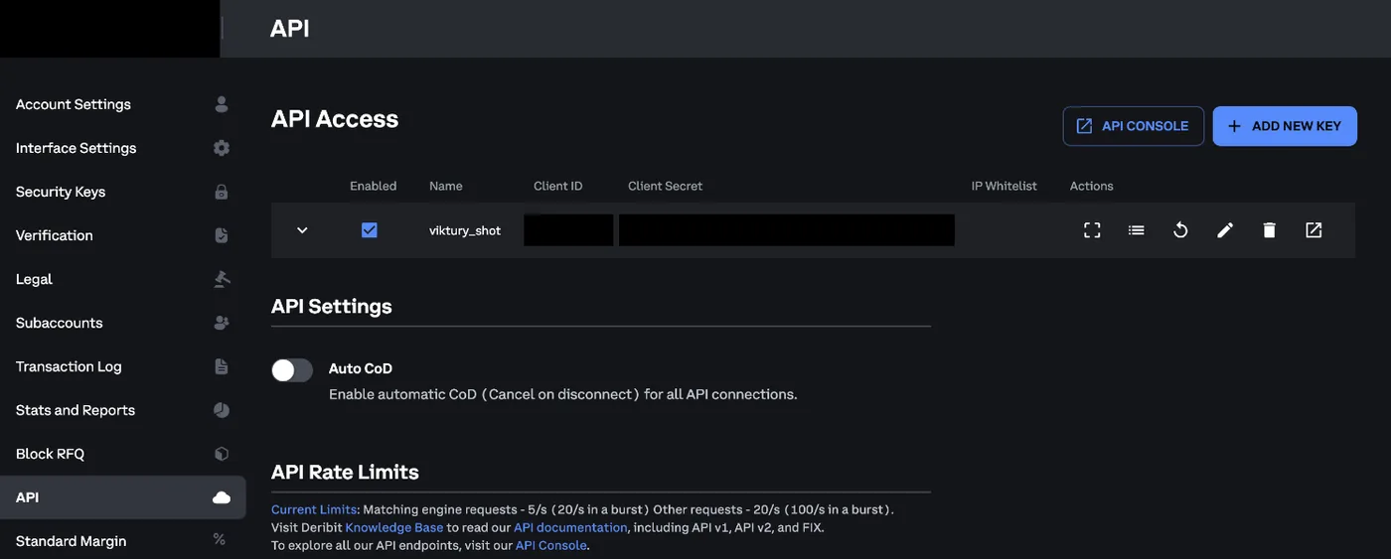Click the Account Settings user icon
The width and height of the screenshot is (1391, 559).
222,104
